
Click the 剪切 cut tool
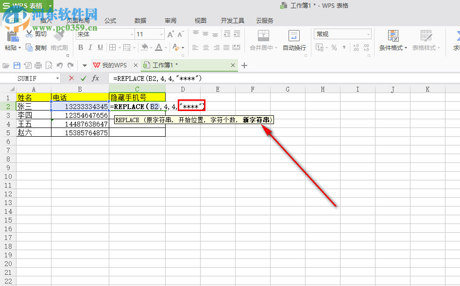pyautogui.click(x=40, y=33)
